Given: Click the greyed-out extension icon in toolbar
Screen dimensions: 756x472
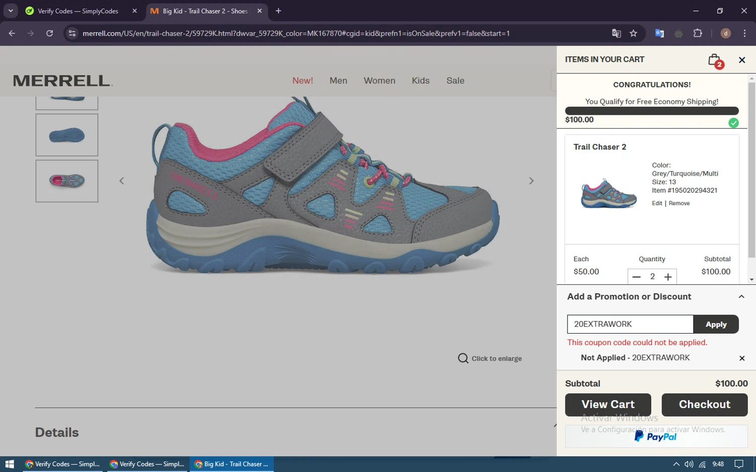Looking at the screenshot, I should pos(678,33).
